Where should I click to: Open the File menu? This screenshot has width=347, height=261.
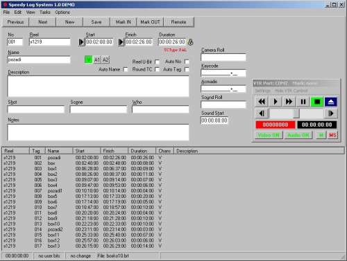click(x=6, y=12)
